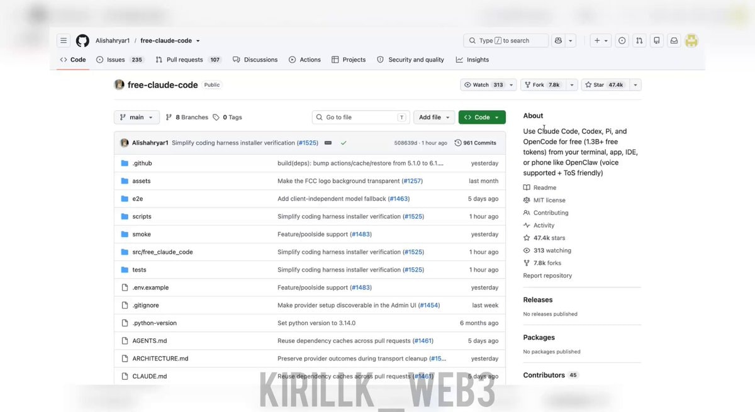Click the Watch button
The image size is (755, 412).
[x=483, y=85]
